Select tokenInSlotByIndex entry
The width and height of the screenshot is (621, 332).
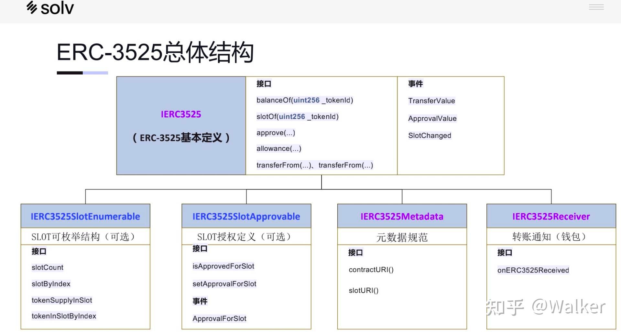click(x=64, y=316)
